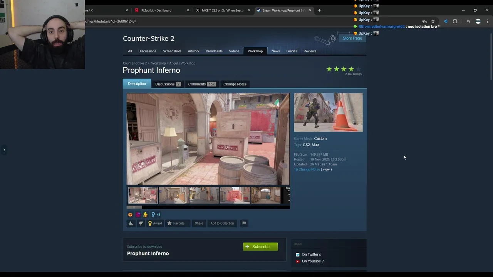Open the Discussions hub tab
Viewport: 493px width, 277px height.
tap(147, 51)
